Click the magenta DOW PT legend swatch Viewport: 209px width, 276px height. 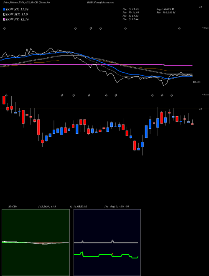[4, 19]
